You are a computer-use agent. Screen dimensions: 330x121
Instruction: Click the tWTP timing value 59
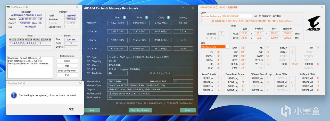[267, 56]
